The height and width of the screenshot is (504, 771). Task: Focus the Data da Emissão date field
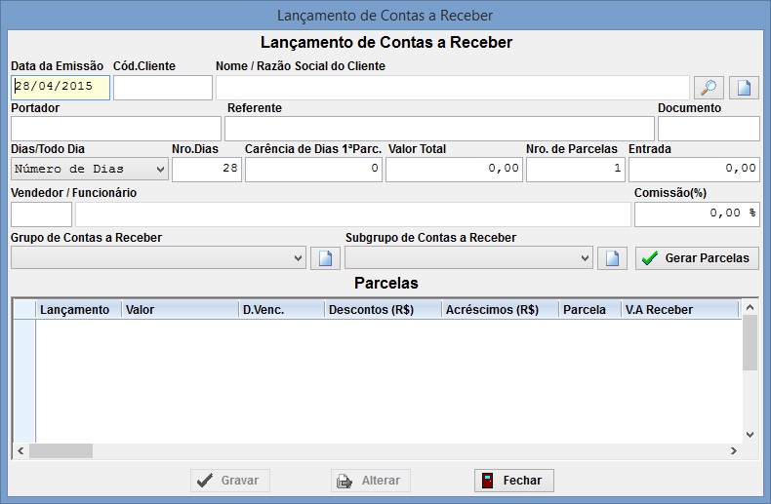(61, 88)
